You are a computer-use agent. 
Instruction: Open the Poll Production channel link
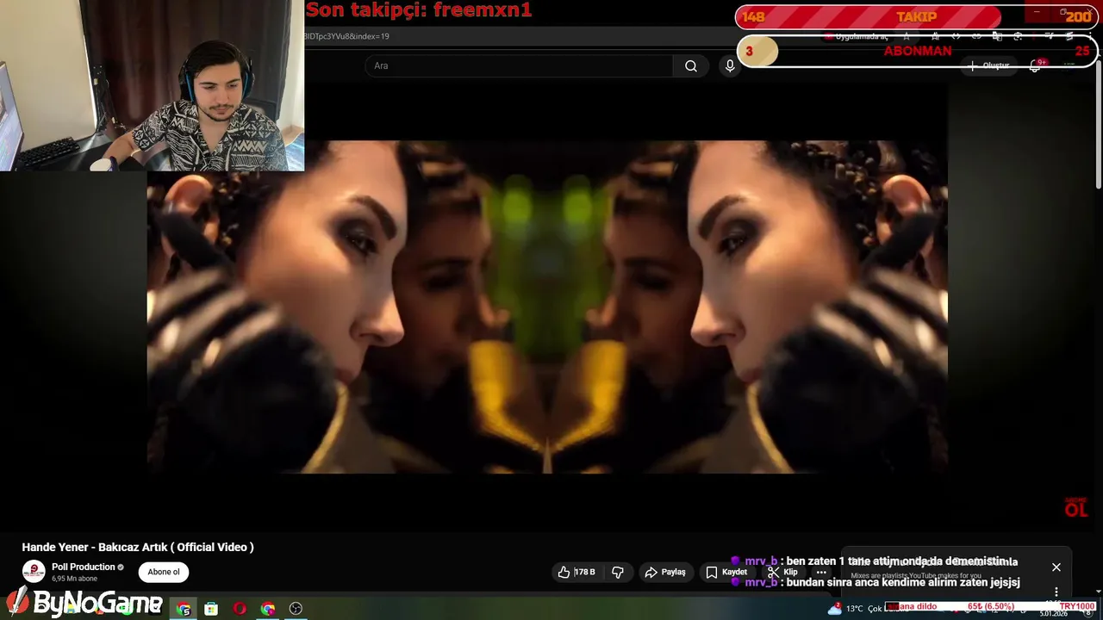[x=84, y=567]
